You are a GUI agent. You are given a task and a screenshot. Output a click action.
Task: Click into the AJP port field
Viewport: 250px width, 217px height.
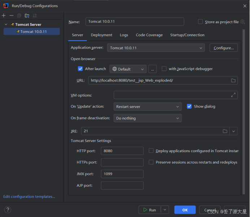[x=122, y=186]
